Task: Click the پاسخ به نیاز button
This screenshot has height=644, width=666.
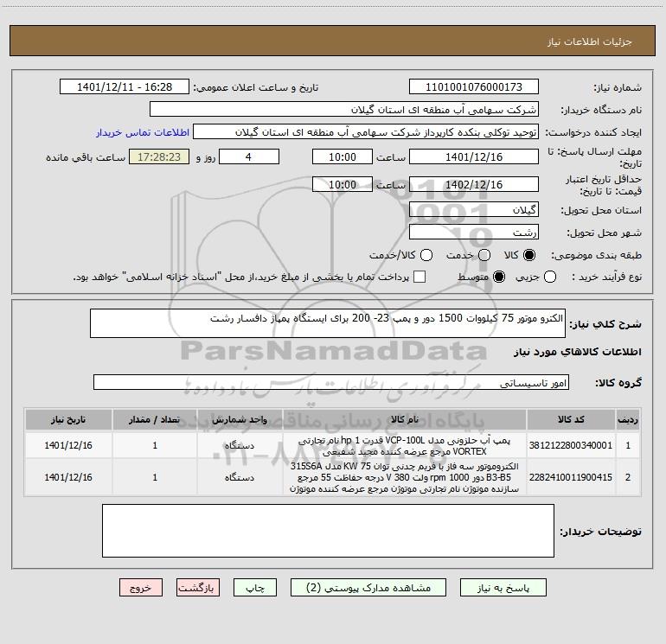Action: [x=503, y=588]
